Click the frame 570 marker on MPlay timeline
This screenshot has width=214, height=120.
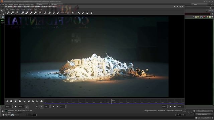click(x=112, y=101)
